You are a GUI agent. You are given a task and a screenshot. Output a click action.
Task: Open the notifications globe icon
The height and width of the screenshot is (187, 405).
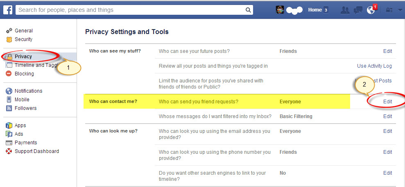tap(371, 10)
